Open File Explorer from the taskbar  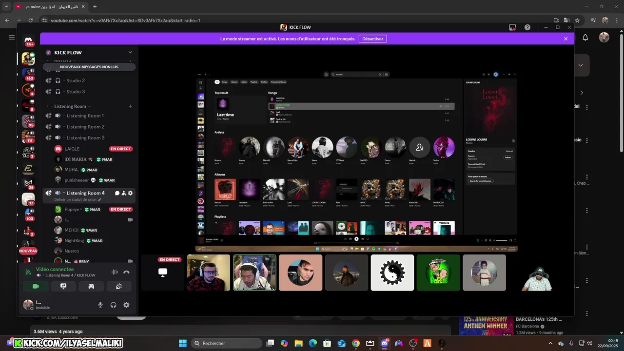click(x=298, y=343)
